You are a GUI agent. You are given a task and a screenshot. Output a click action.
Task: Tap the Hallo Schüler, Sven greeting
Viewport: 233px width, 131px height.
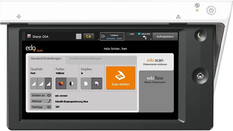click(x=115, y=49)
